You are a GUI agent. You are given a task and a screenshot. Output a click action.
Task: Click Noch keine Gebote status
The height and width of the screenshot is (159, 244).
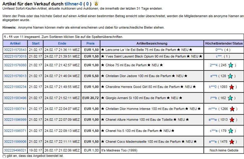tap(224, 150)
